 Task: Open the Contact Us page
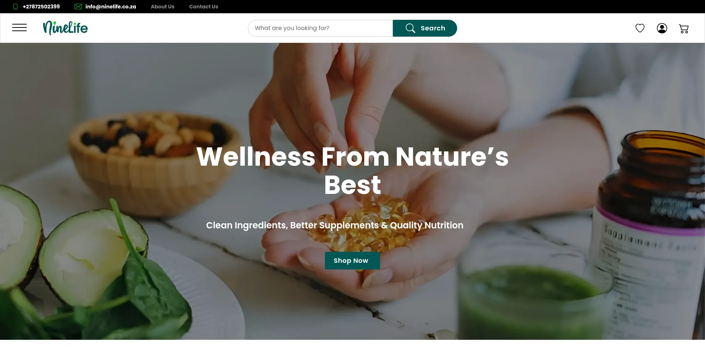(203, 7)
